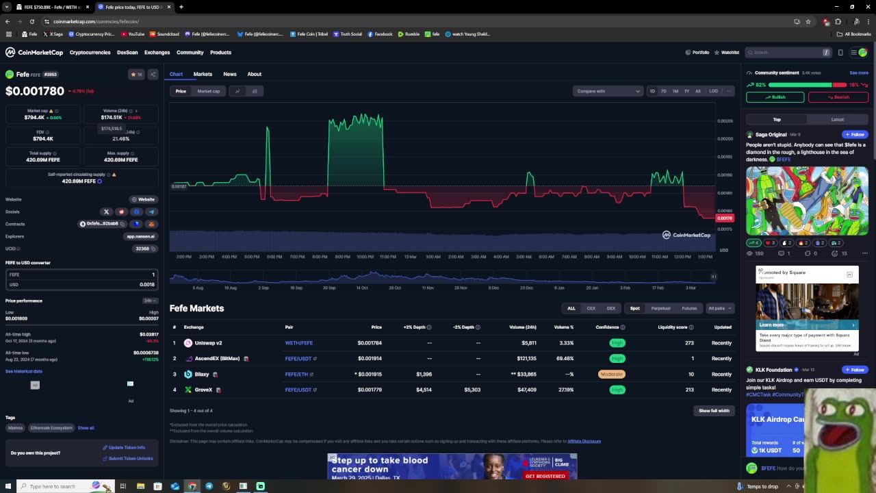The height and width of the screenshot is (493, 876).
Task: Switch to the News tab
Action: (x=230, y=74)
